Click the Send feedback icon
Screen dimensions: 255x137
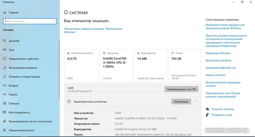207,115
